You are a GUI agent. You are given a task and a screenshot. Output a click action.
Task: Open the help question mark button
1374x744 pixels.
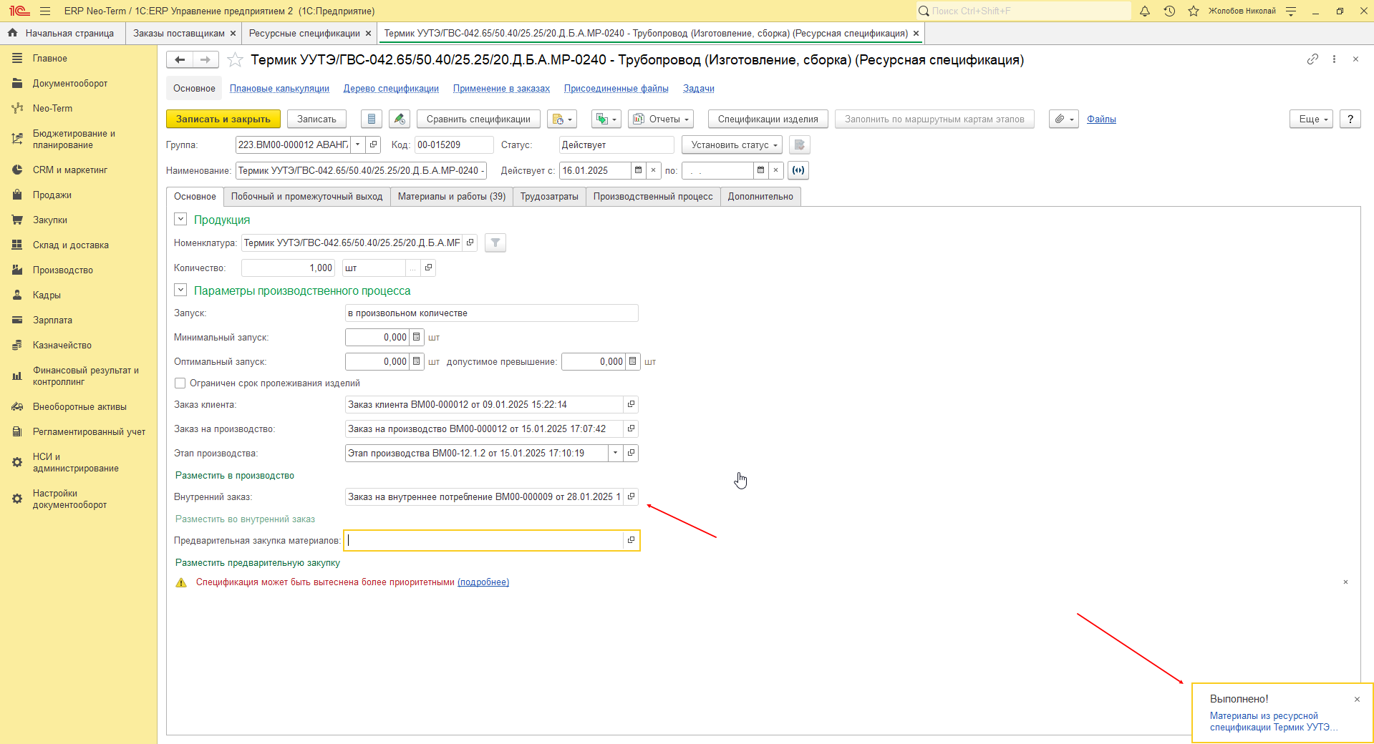click(1350, 119)
